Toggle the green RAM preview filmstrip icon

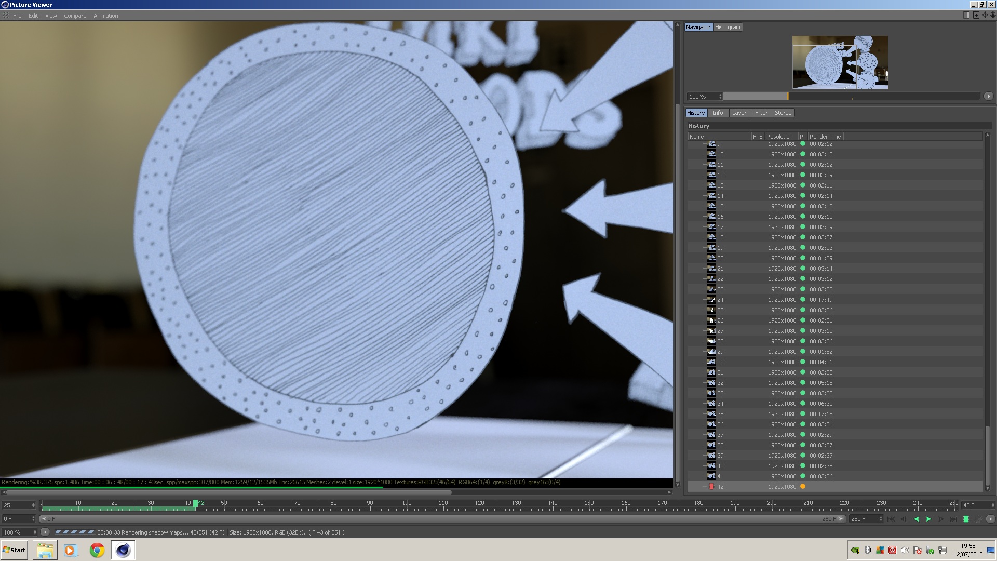pyautogui.click(x=966, y=519)
